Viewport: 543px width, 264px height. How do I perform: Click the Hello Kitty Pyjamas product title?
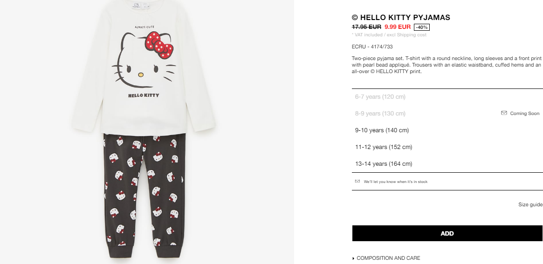(401, 17)
